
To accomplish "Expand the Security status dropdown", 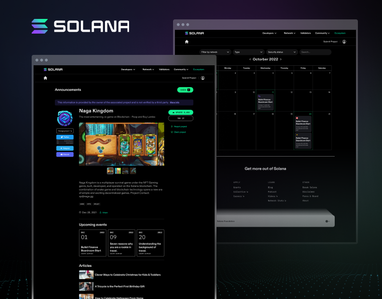I will [x=282, y=52].
